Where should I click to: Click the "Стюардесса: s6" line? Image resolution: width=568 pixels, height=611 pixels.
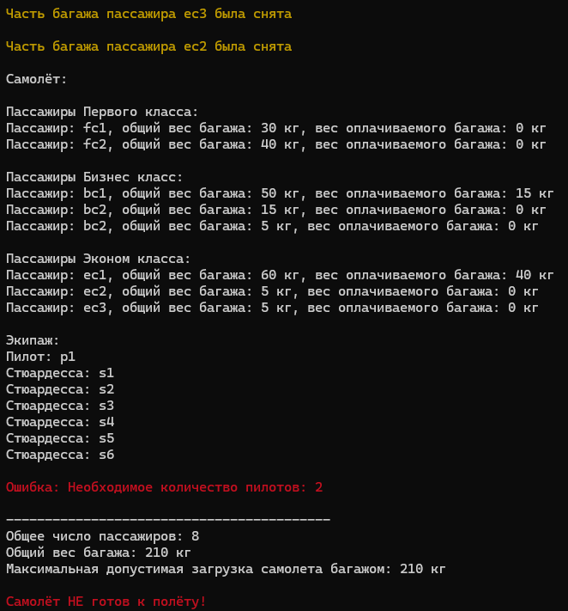pyautogui.click(x=60, y=455)
